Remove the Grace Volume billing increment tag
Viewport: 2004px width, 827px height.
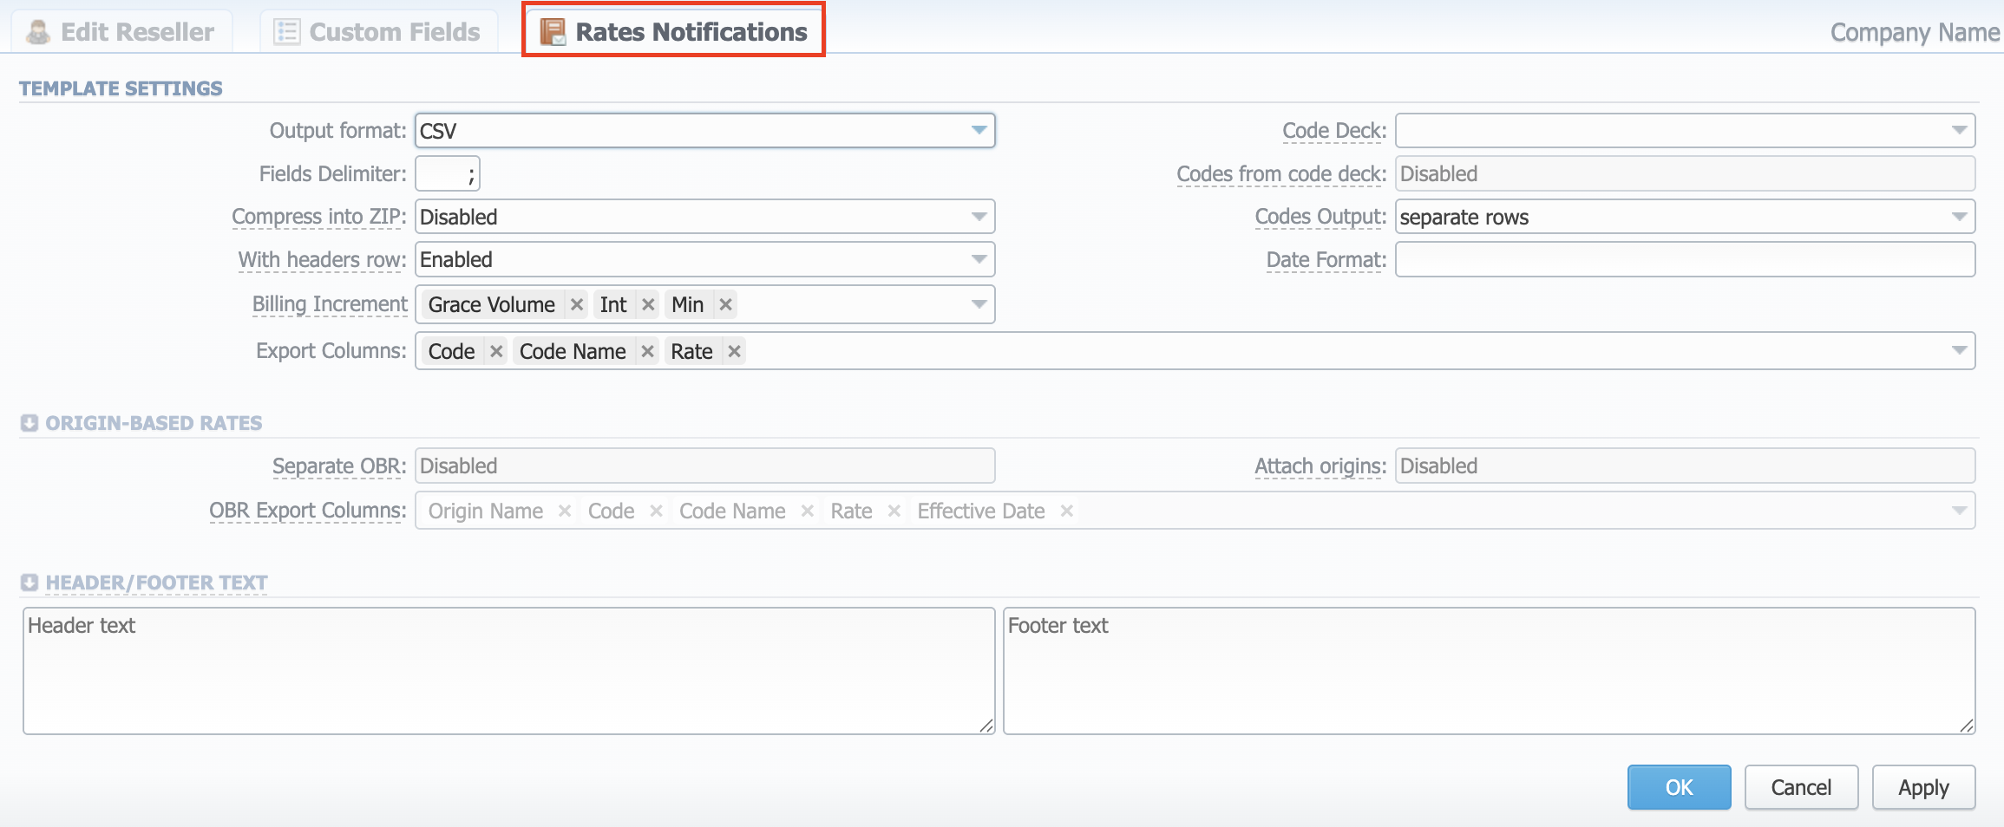[576, 304]
